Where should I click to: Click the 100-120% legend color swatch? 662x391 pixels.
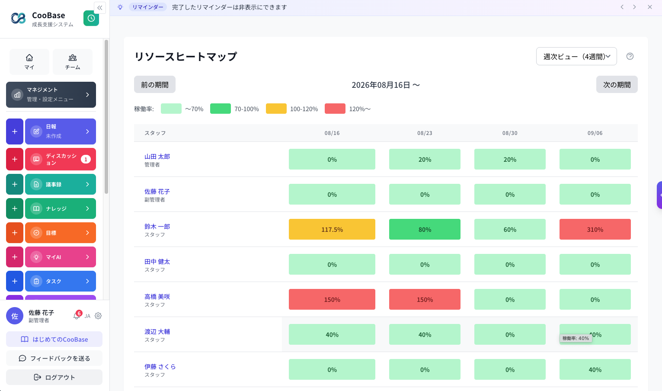(x=276, y=109)
